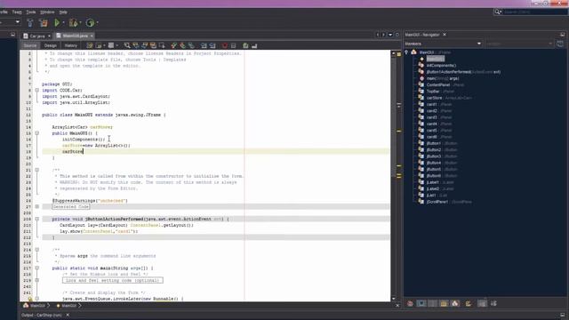Open the Profile Project dropdown arrow

[97, 23]
